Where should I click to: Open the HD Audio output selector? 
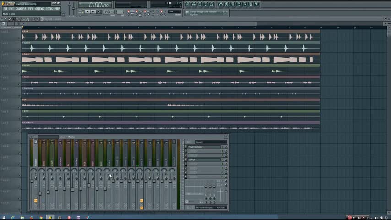tap(211, 208)
